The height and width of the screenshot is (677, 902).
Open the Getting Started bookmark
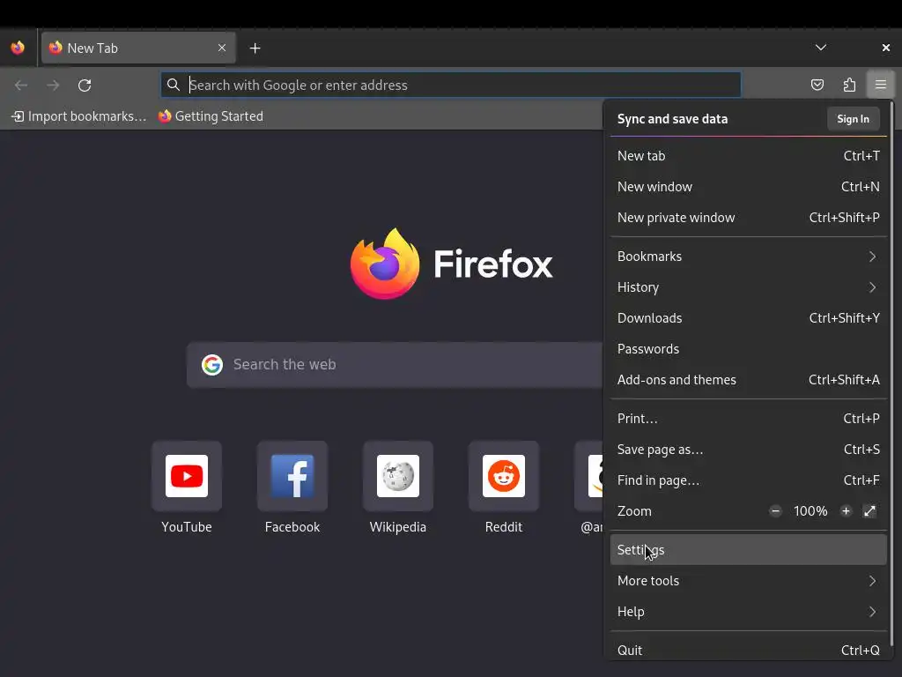tap(211, 116)
